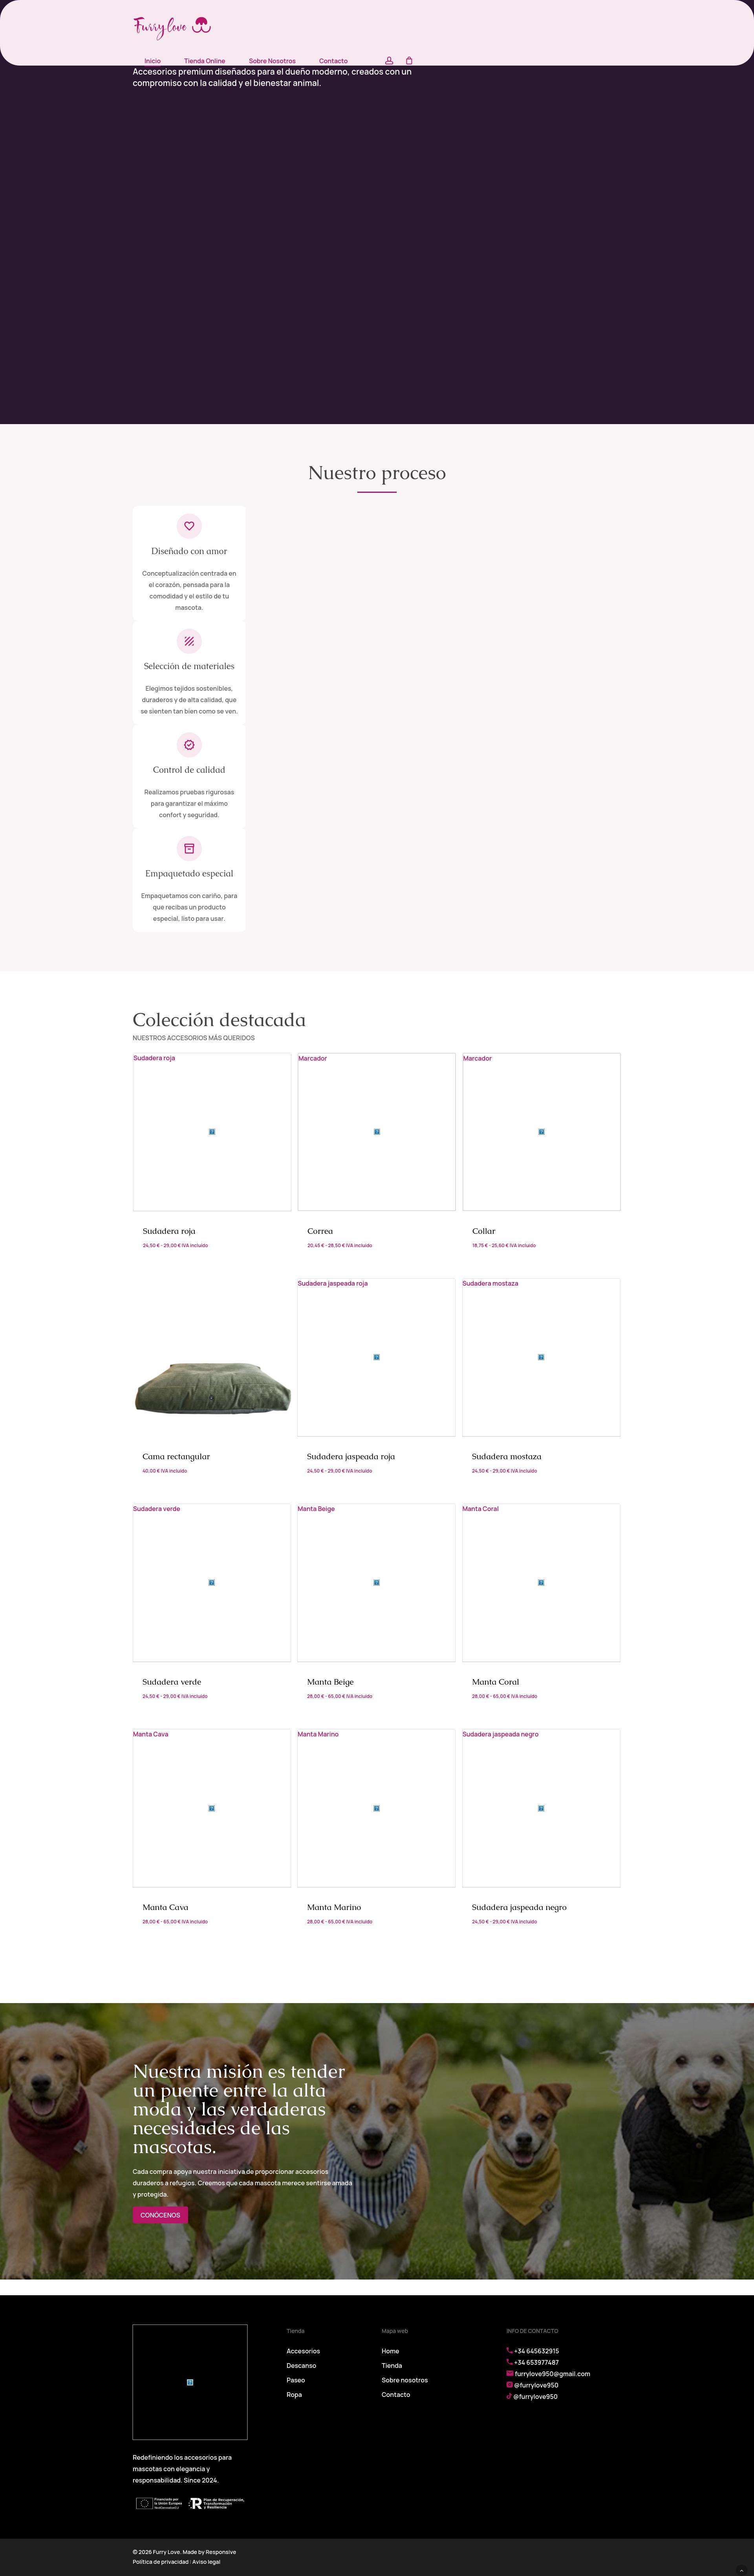
Task: Click the Aviso legal footer link
Action: point(206,2561)
